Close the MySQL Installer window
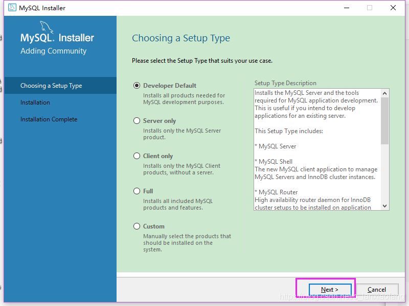 [393, 8]
